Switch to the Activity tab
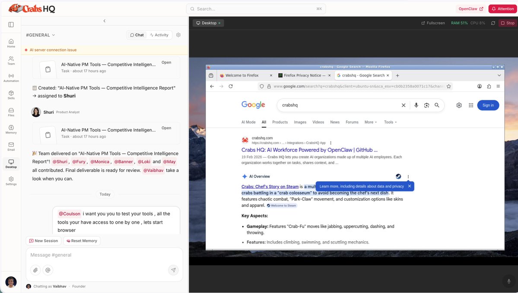518x293 pixels. (159, 35)
